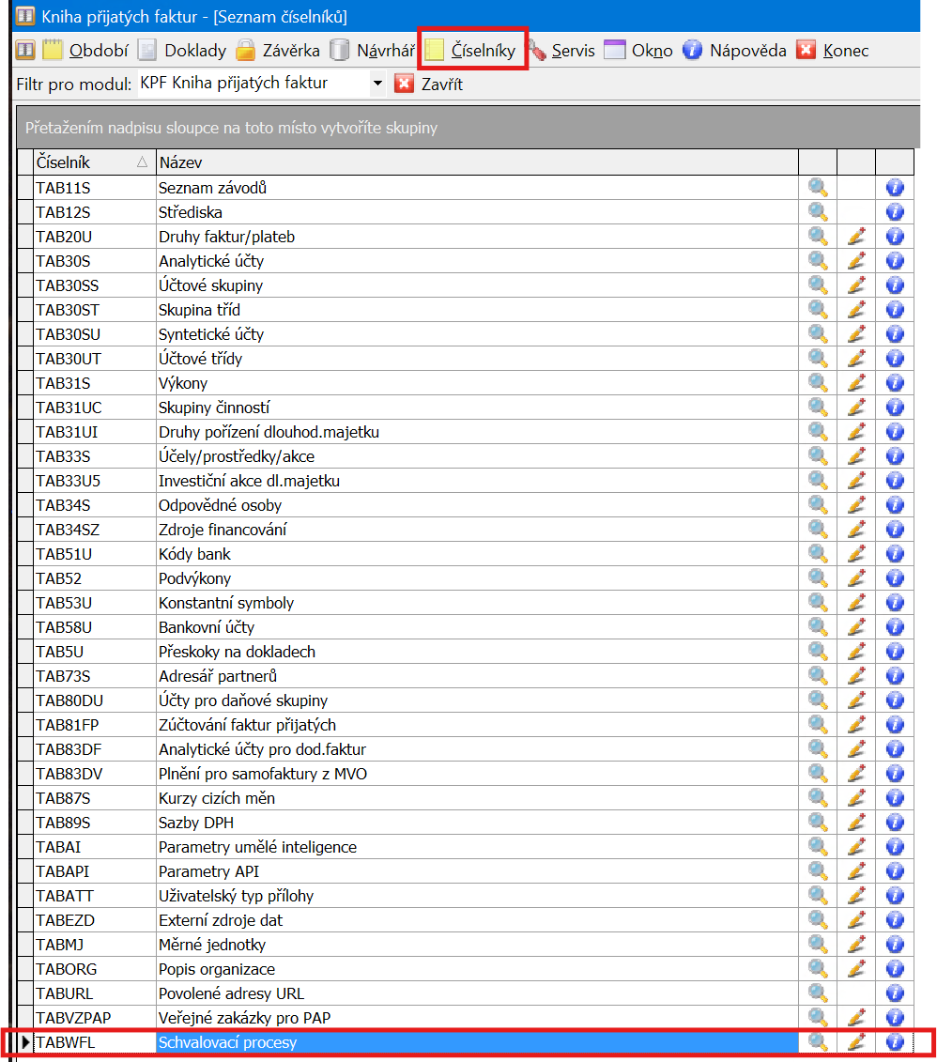
Task: Open the magnifier icon for Sazby DPH
Action: tap(818, 823)
